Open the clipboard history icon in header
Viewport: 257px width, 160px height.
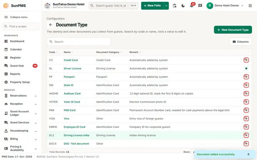pyautogui.click(x=175, y=6)
